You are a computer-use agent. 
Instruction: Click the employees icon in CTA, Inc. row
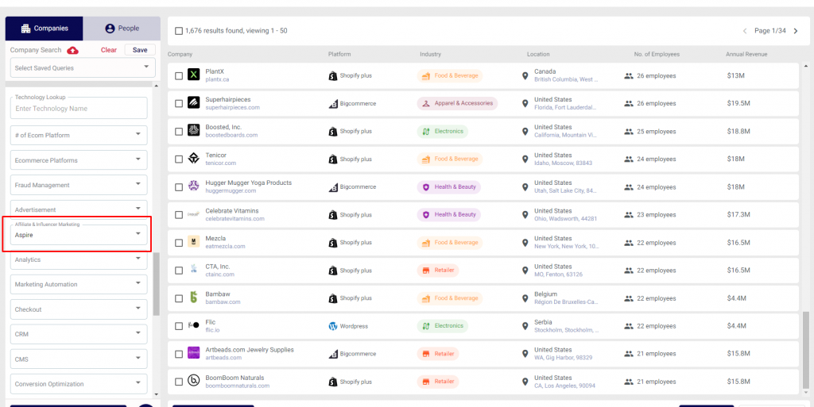click(629, 271)
